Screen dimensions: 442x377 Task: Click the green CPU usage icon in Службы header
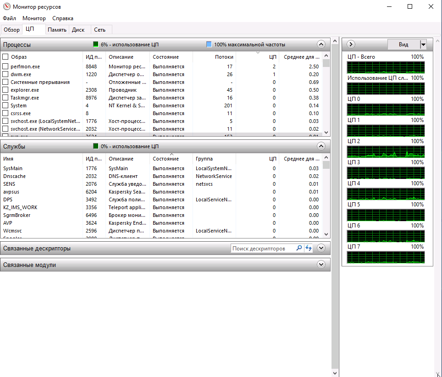(x=95, y=146)
